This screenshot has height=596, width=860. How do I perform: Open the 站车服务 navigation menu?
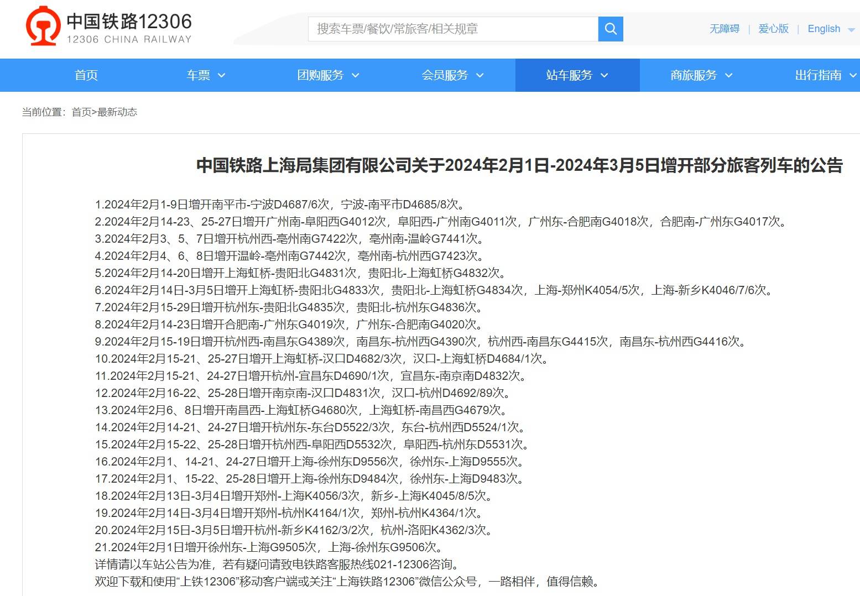tap(569, 75)
